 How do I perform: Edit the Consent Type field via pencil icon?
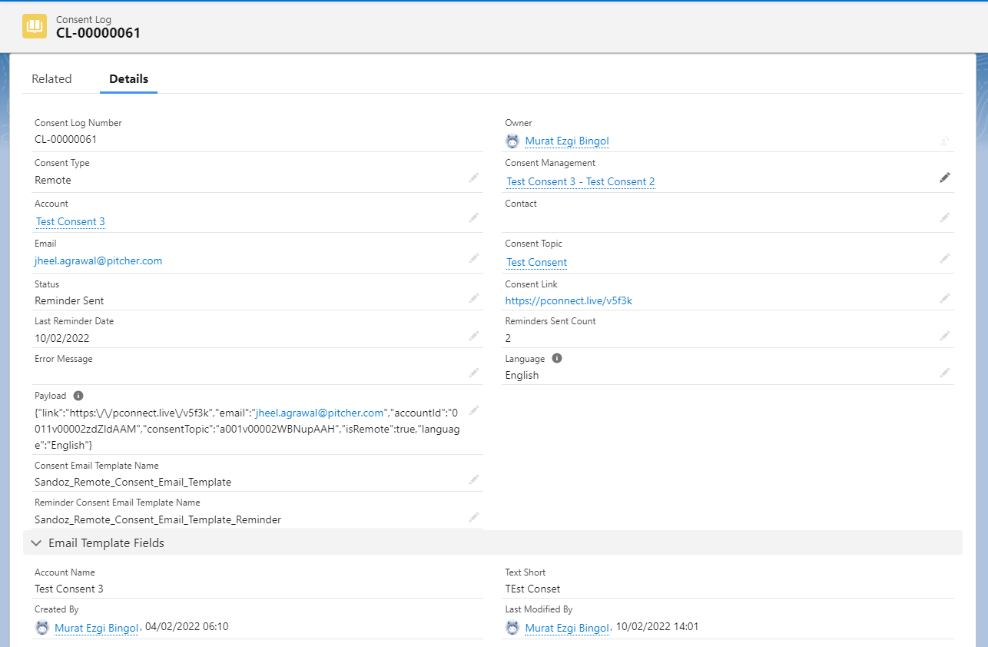click(474, 178)
